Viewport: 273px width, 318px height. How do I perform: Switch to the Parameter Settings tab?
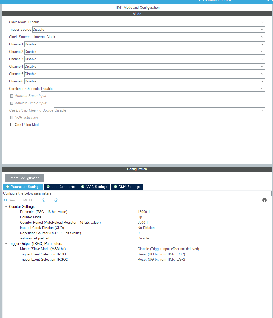pos(23,187)
